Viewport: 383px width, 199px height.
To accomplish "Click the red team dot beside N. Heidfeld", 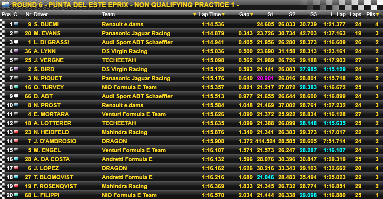I will pyautogui.click(x=16, y=132).
